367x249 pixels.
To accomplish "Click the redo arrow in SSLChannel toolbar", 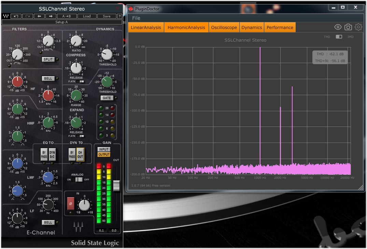I will pyautogui.click(x=28, y=16).
